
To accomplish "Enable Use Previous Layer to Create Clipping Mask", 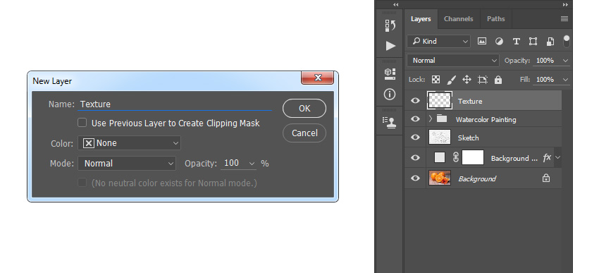I will 82,123.
